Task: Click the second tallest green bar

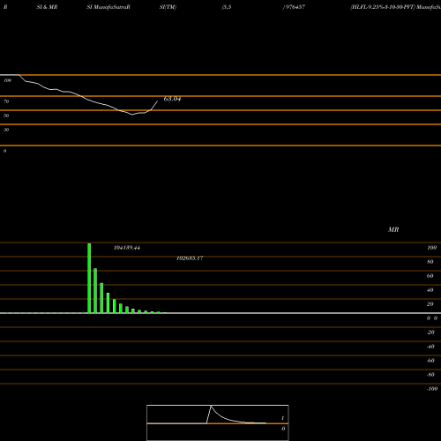Action: click(x=95, y=291)
